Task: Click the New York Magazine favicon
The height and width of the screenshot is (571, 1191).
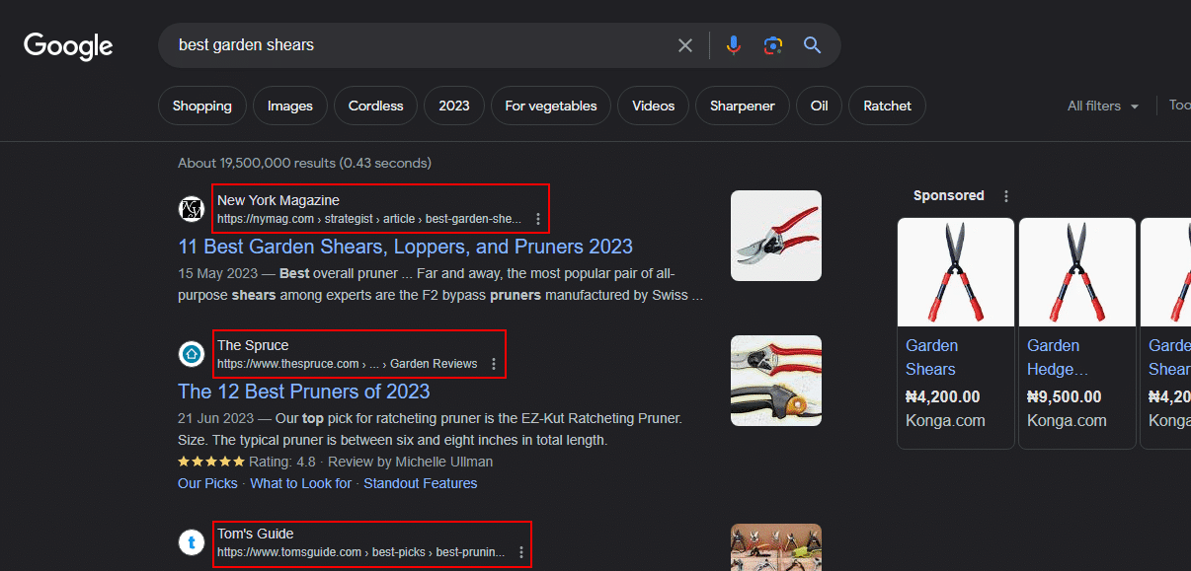Action: click(x=191, y=209)
